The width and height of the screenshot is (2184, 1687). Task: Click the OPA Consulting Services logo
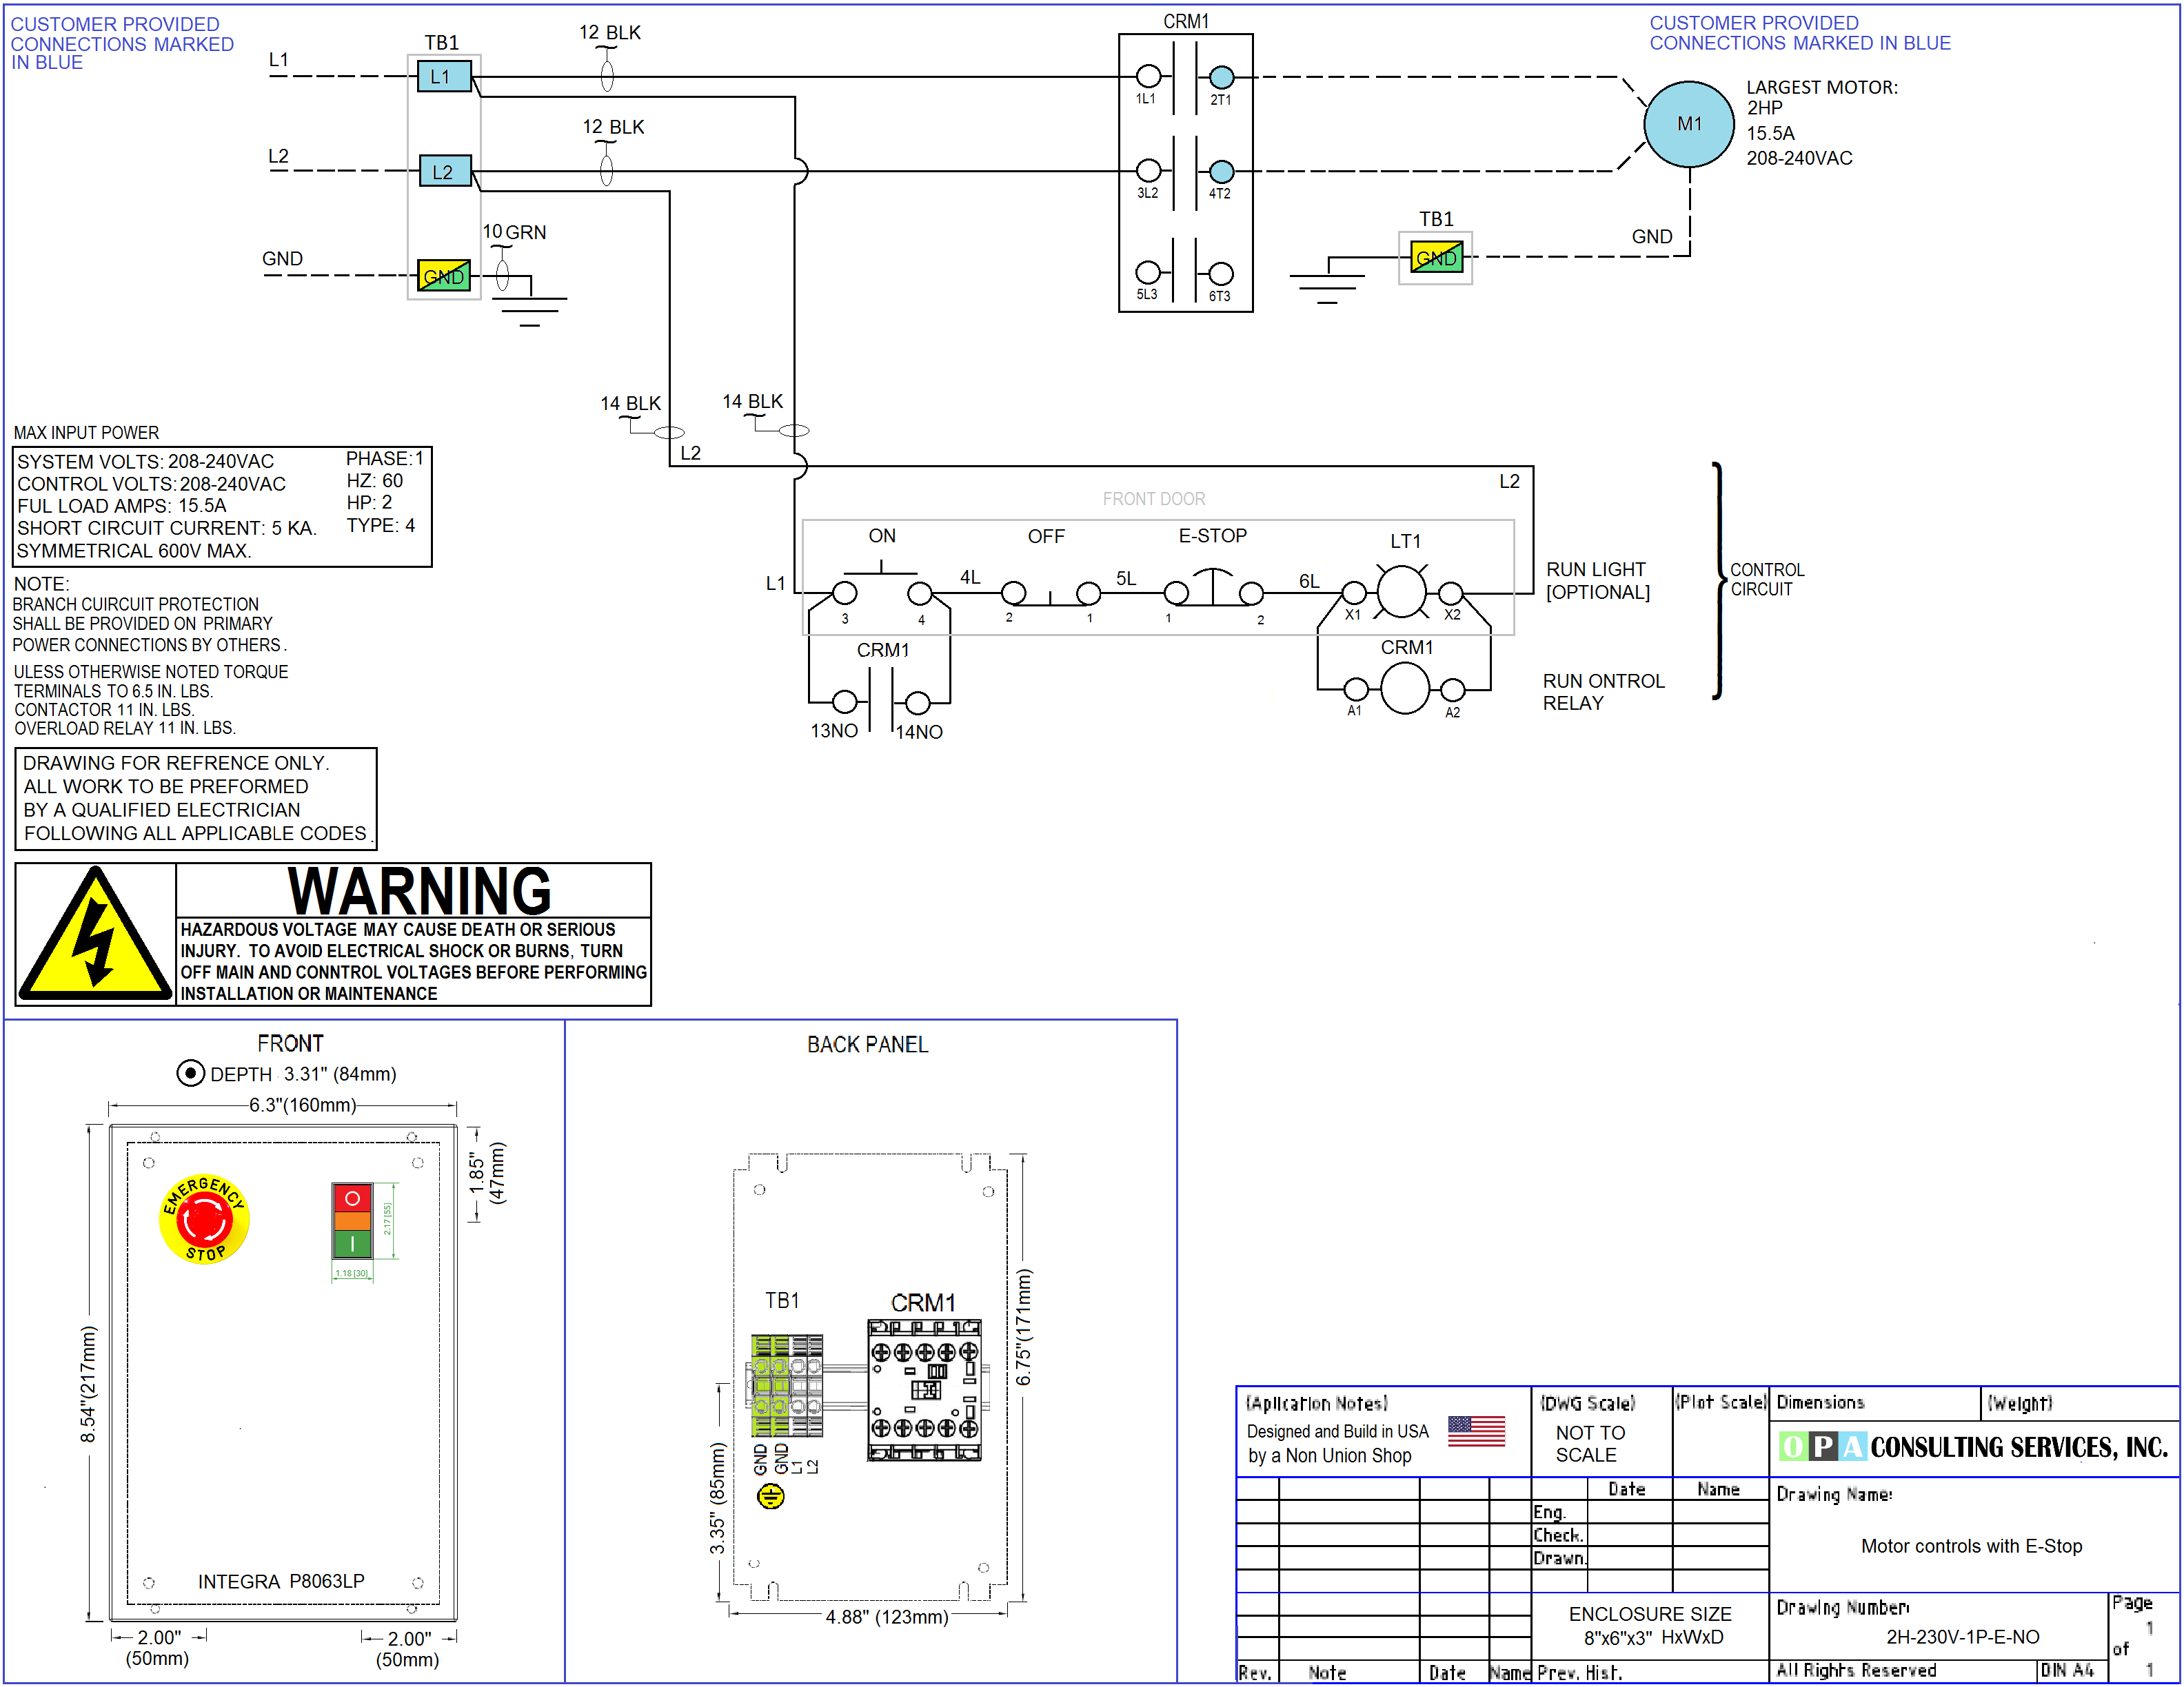coord(1973,1446)
